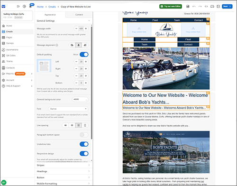Toggle the Responsive design switch
This screenshot has width=237, height=186.
pyautogui.click(x=84, y=154)
